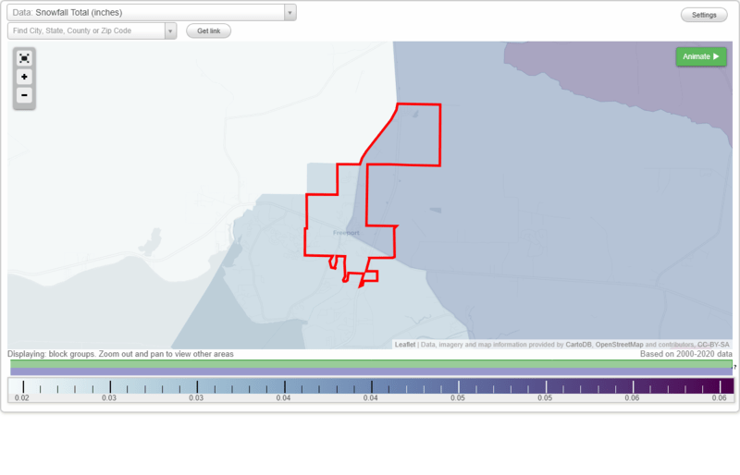The height and width of the screenshot is (475, 740).
Task: Click the Get link button
Action: (x=209, y=31)
